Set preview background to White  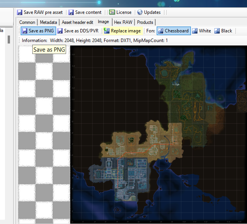pyautogui.click(x=201, y=31)
